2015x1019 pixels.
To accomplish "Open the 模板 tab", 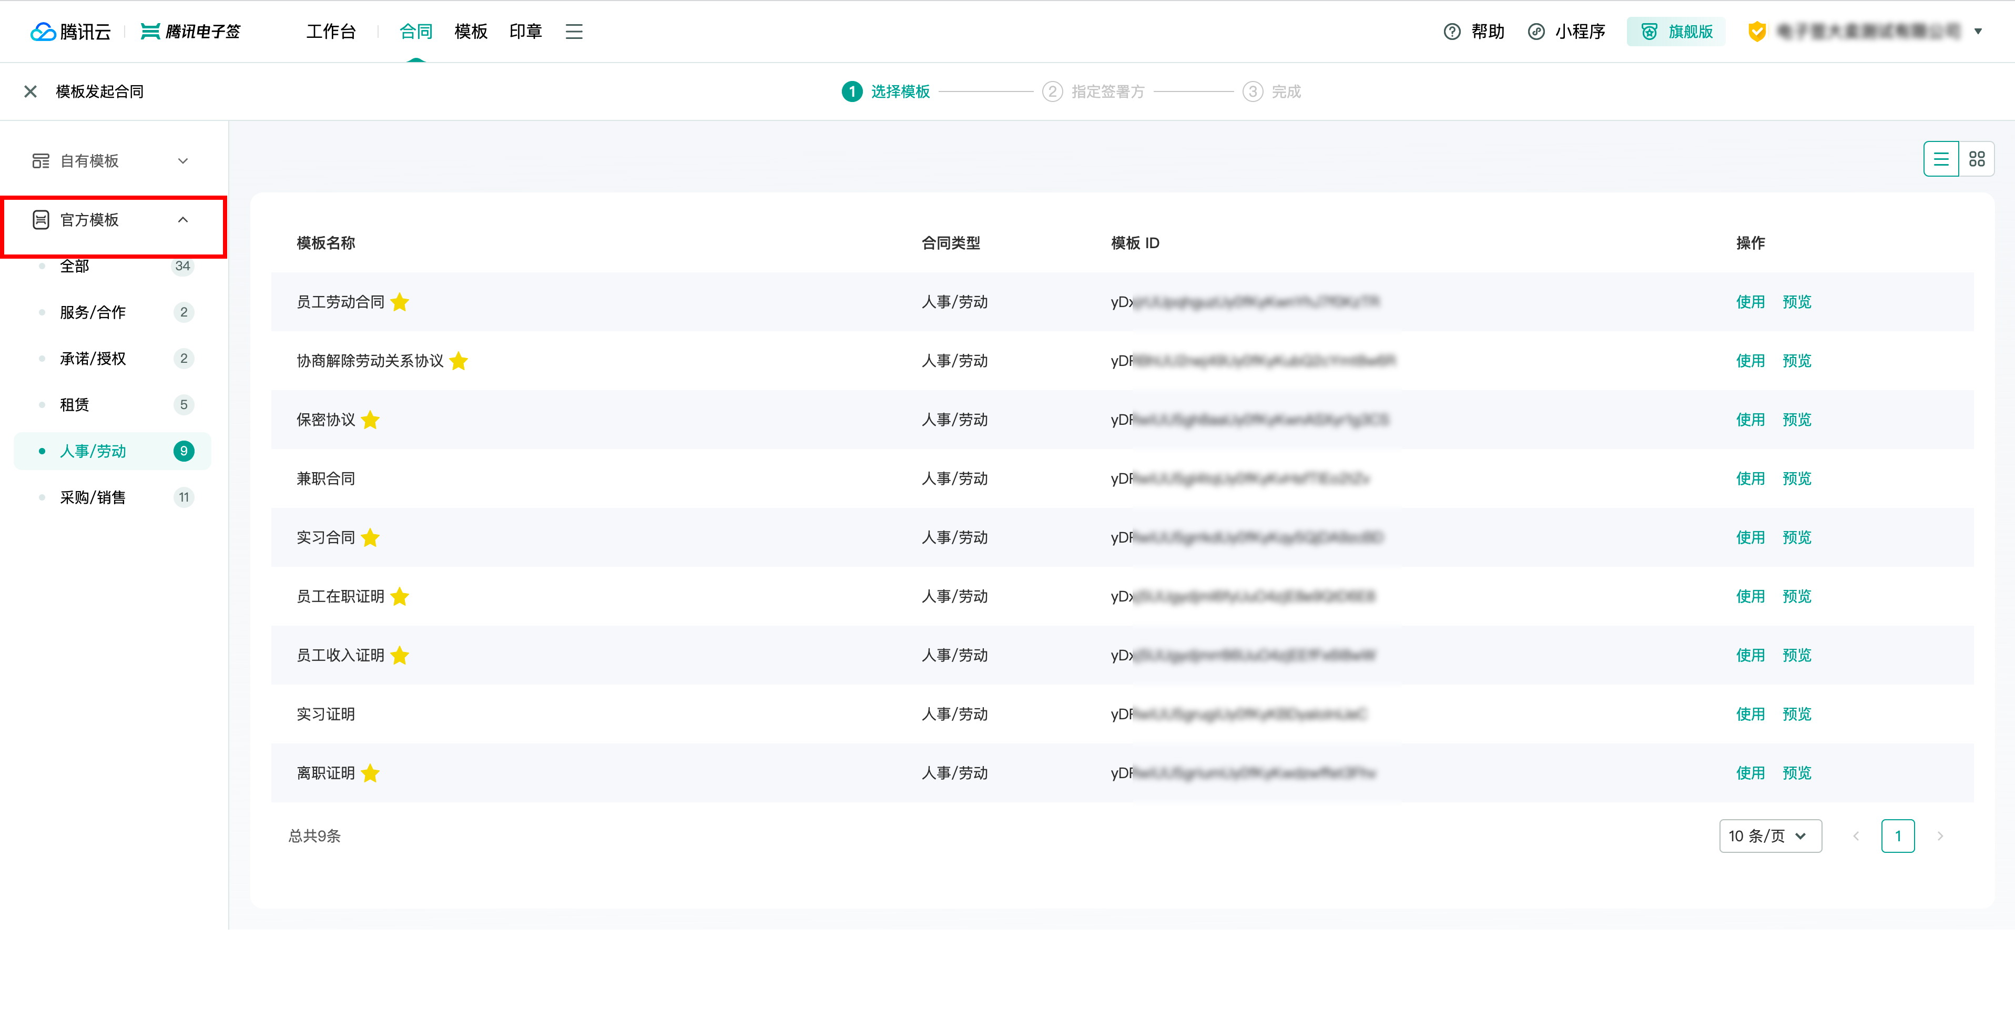I will [471, 31].
